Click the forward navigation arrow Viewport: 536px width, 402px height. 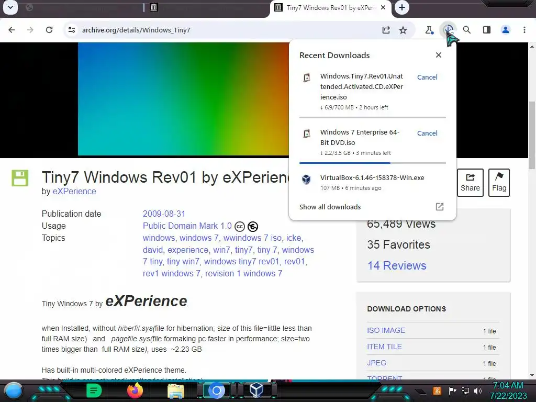30,30
